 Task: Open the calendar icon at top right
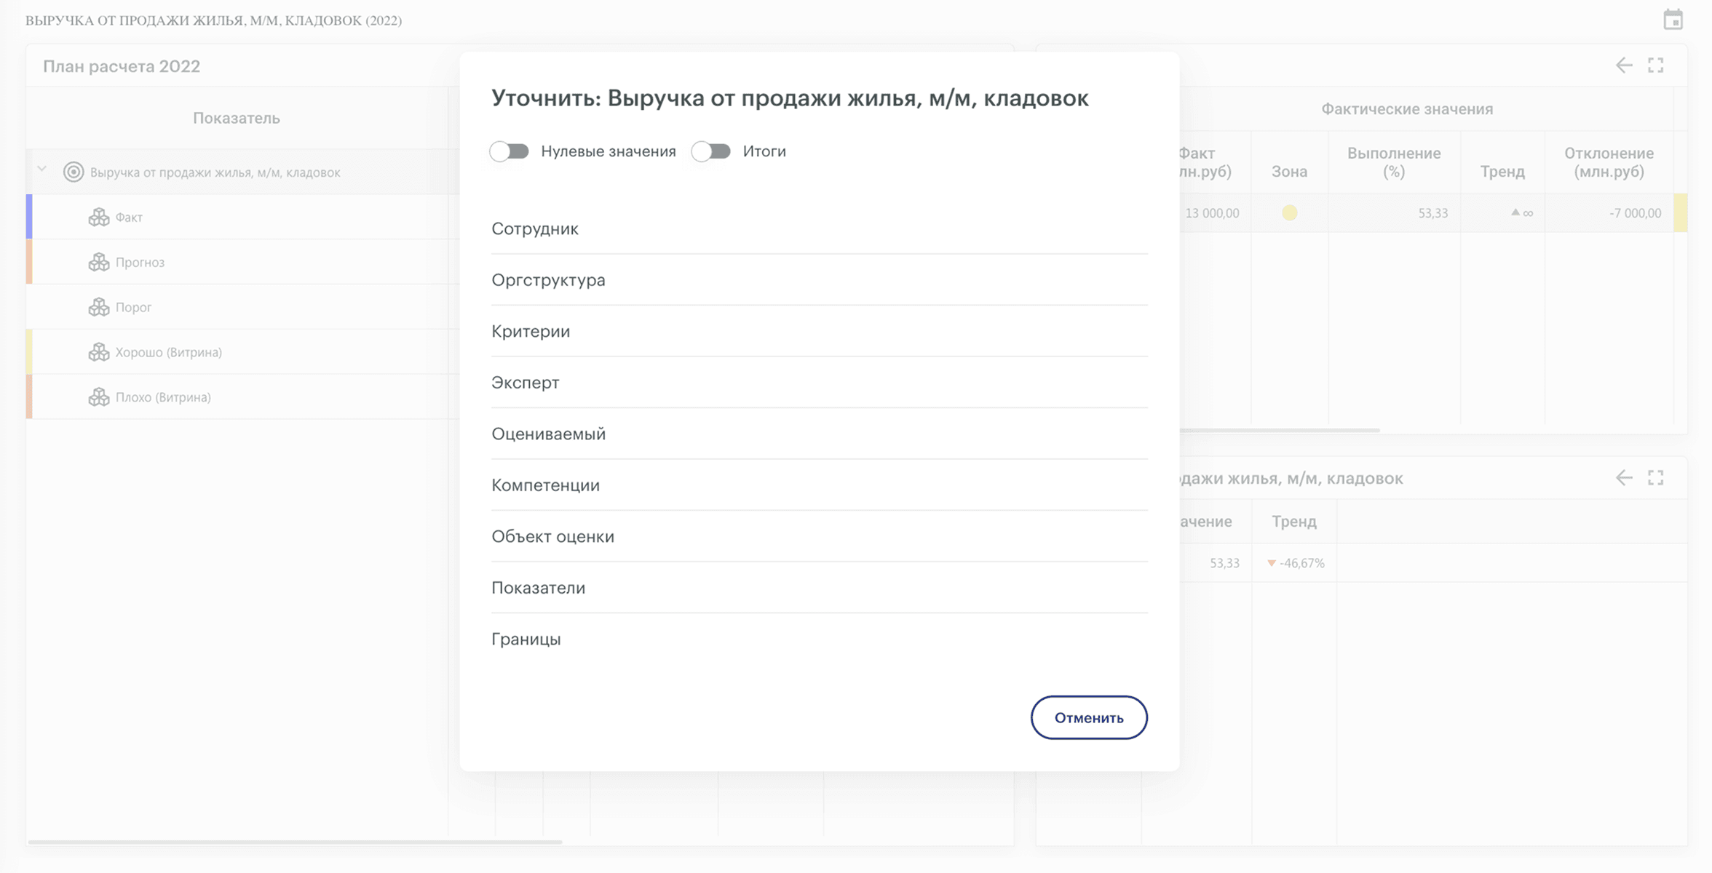[x=1673, y=20]
